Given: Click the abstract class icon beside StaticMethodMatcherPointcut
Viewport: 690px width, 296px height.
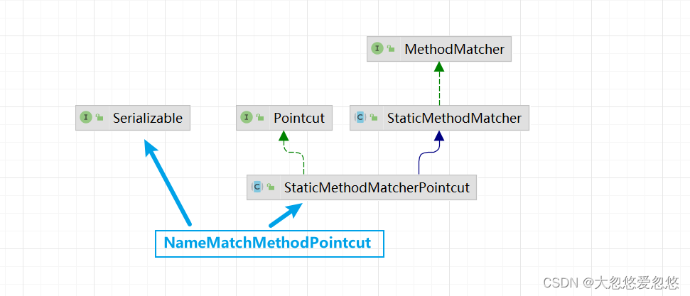Looking at the screenshot, I should (257, 187).
